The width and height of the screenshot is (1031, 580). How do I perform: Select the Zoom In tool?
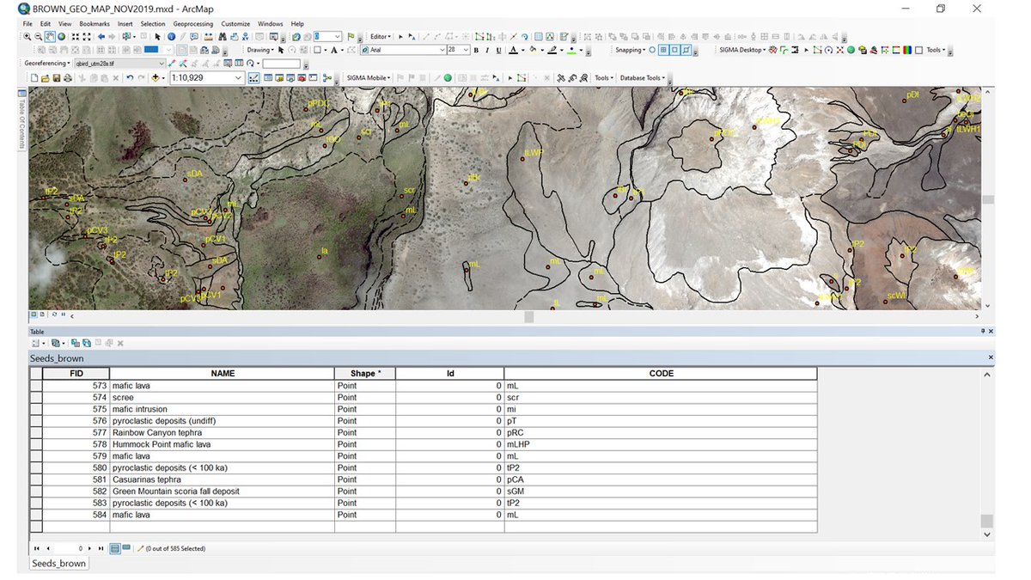click(27, 37)
